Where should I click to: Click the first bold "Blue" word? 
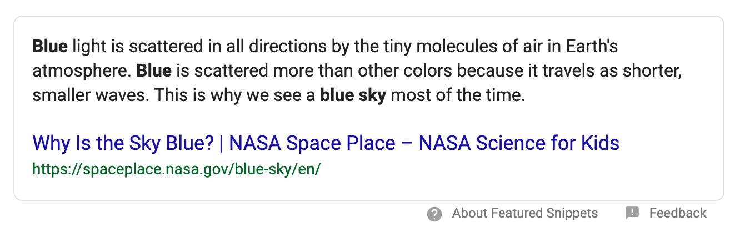coord(50,47)
